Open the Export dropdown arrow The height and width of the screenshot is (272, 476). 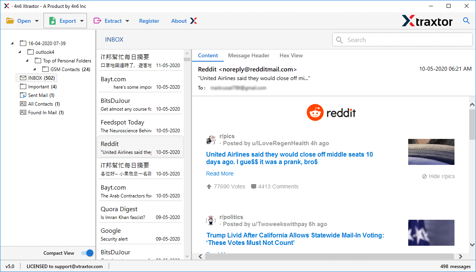click(82, 21)
